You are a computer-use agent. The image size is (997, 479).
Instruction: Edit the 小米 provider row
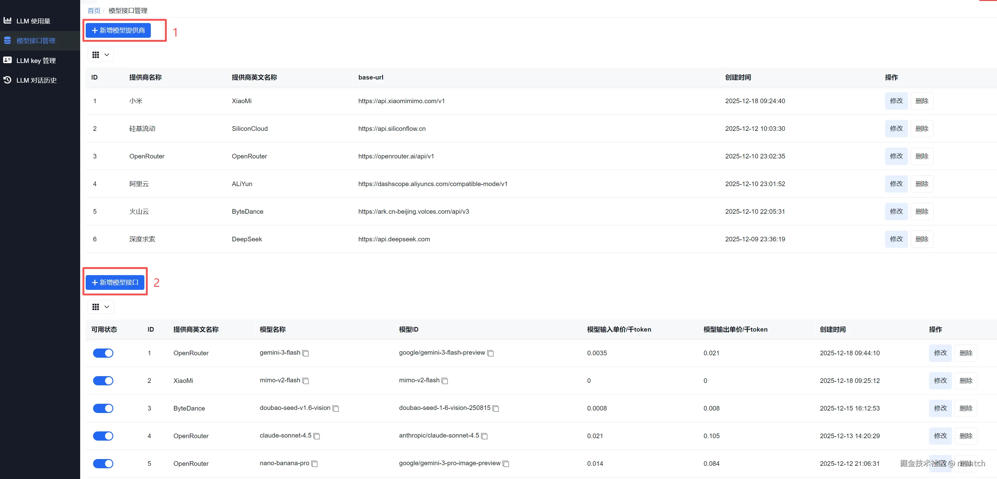coord(896,101)
